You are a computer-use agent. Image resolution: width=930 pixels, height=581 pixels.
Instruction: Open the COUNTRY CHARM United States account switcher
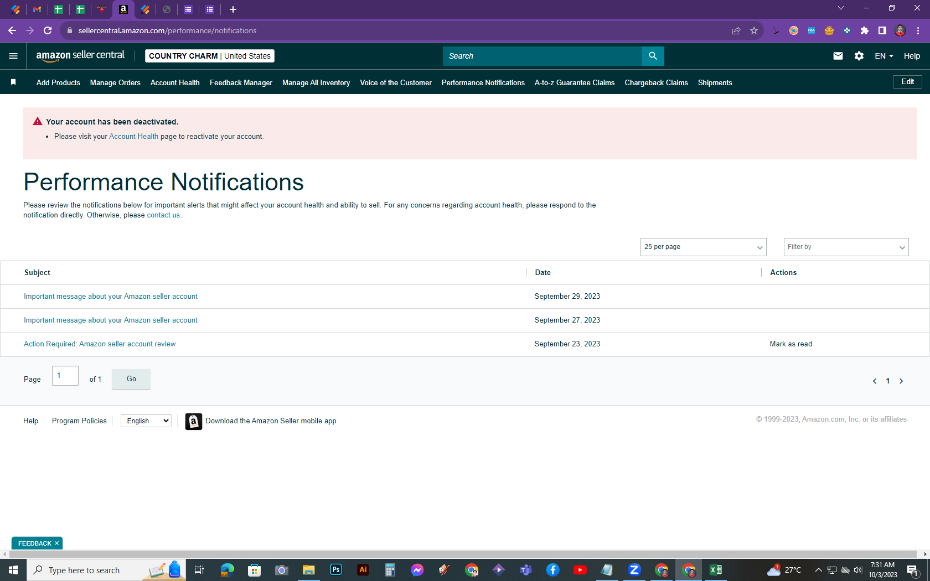click(210, 56)
